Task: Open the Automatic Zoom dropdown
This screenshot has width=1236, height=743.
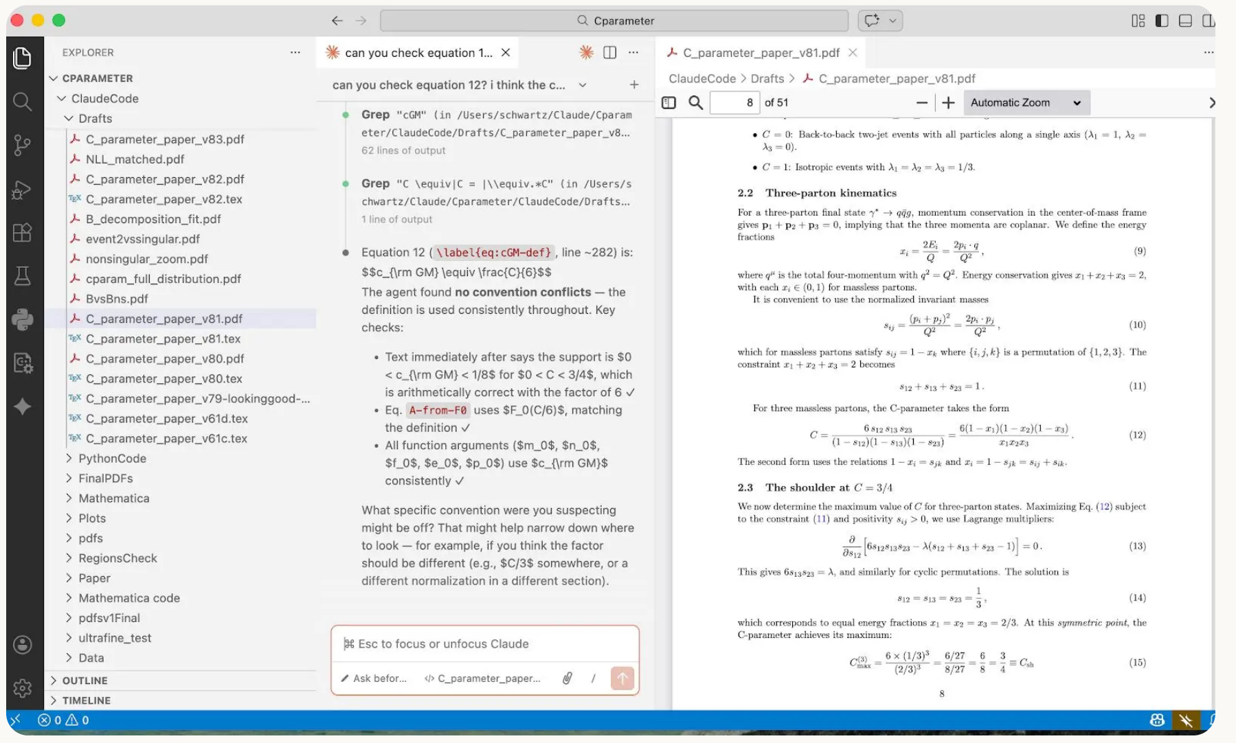Action: point(1026,103)
